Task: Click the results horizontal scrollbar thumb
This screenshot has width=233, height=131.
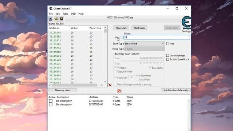Action: coord(74,85)
